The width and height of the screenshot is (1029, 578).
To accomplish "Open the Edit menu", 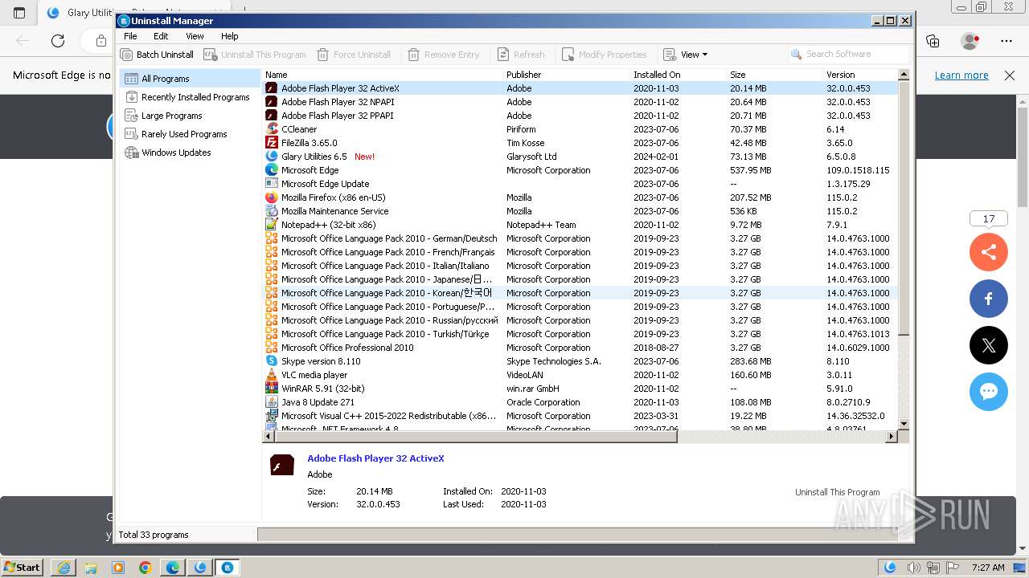I will 161,36.
